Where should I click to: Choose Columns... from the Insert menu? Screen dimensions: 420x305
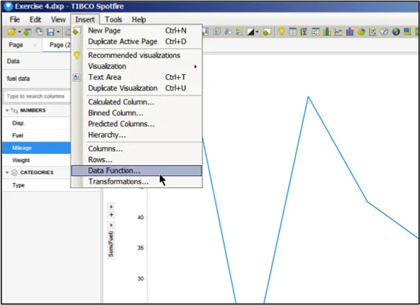(136, 149)
